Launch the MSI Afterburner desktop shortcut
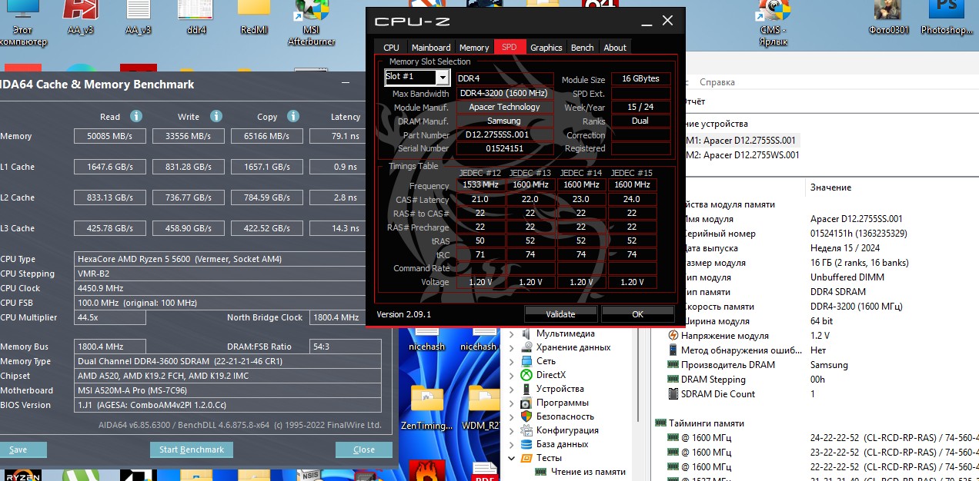Image resolution: width=979 pixels, height=481 pixels. pos(312,22)
